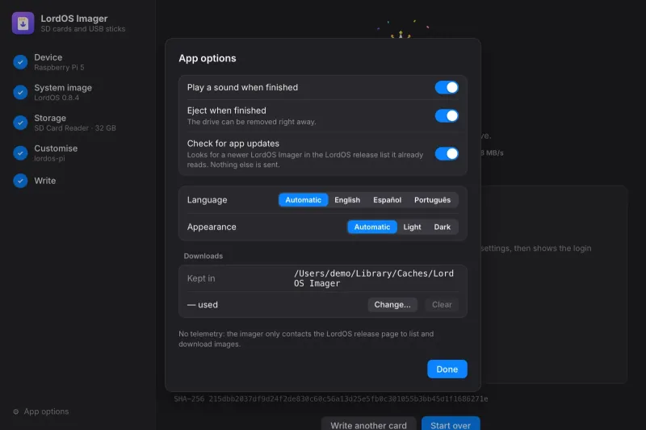Screen dimensions: 646x430
Task: Set Language to Português
Action: 432,200
